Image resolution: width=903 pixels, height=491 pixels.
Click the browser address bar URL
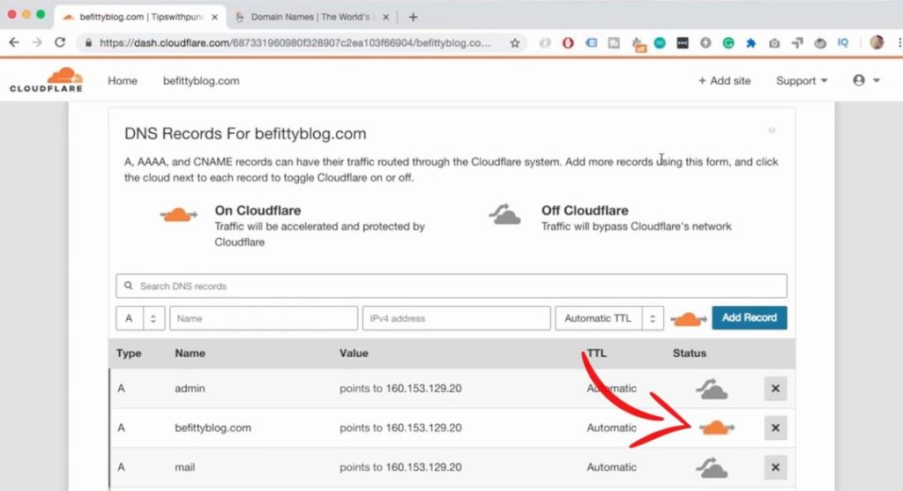click(x=295, y=43)
